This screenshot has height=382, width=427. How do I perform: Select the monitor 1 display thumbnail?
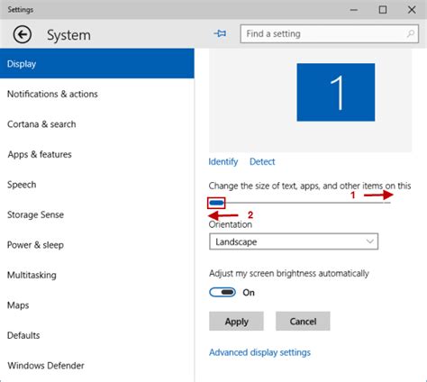[x=336, y=92]
